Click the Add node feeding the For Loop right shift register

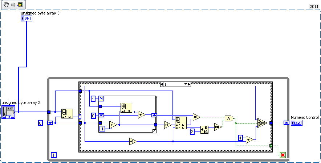tap(142, 115)
